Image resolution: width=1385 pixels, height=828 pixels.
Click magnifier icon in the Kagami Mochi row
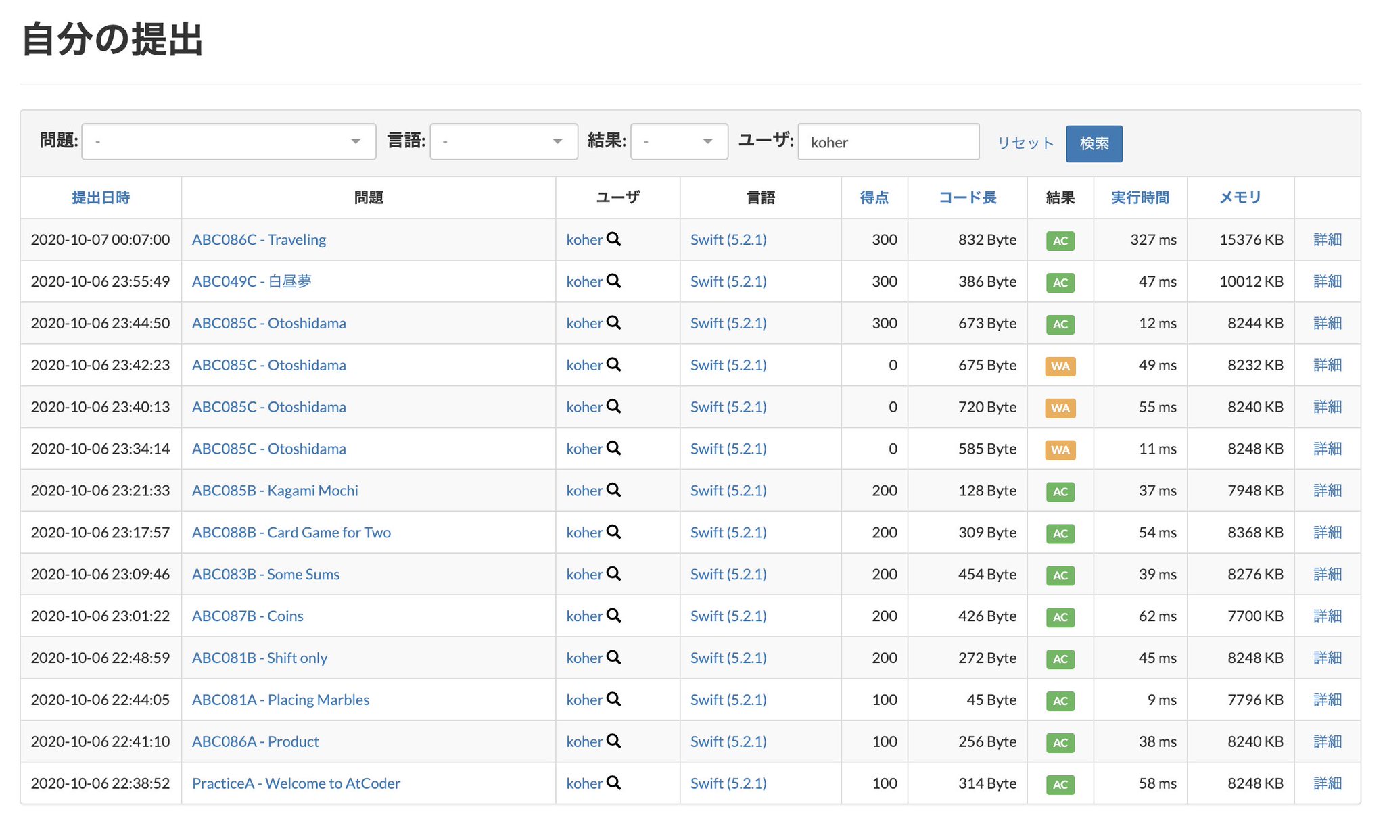pyautogui.click(x=613, y=491)
